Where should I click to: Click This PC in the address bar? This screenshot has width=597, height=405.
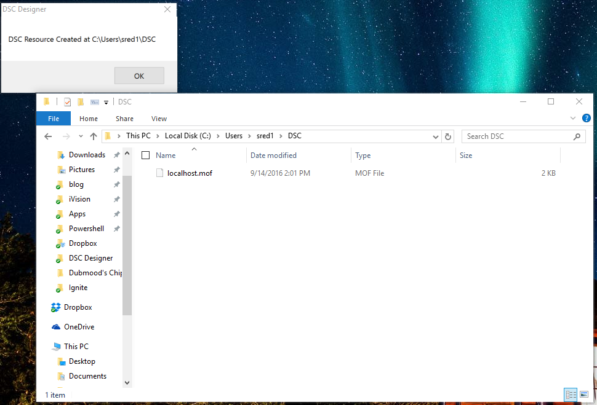pyautogui.click(x=138, y=136)
